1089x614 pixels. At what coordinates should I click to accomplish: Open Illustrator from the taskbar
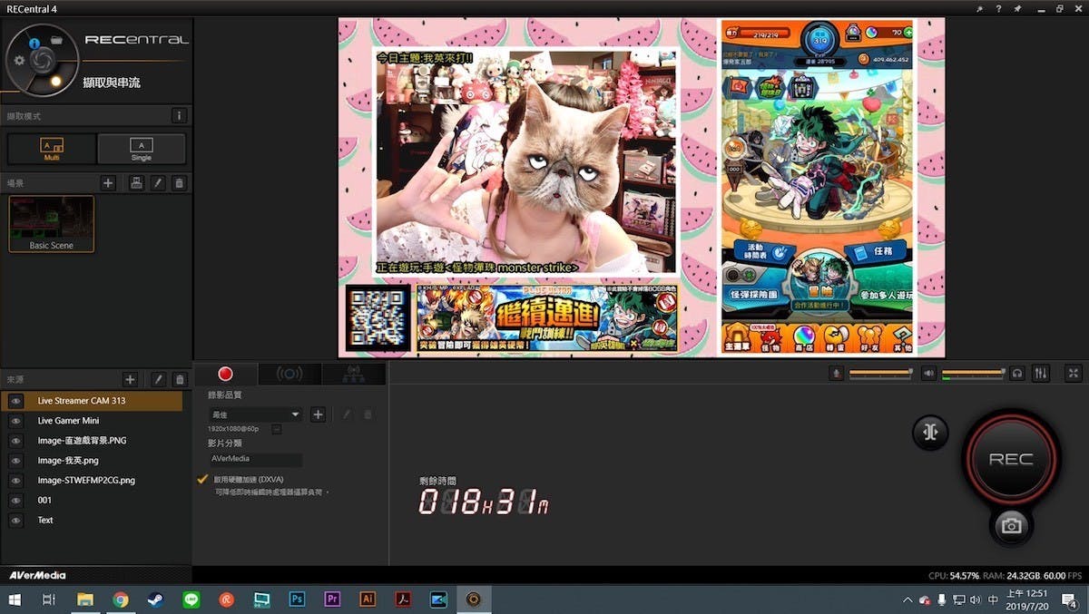tap(368, 599)
